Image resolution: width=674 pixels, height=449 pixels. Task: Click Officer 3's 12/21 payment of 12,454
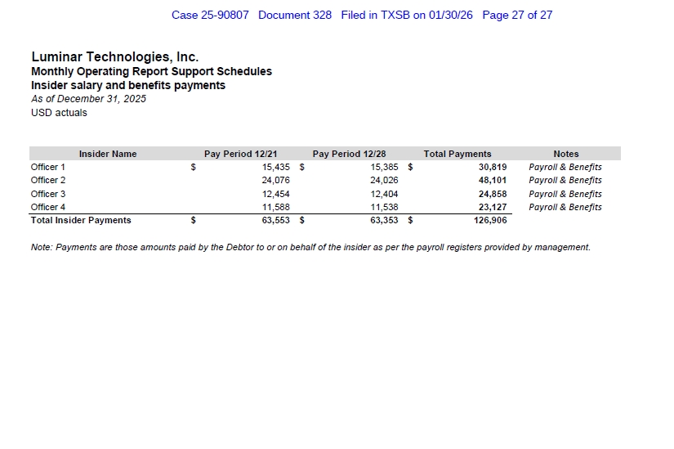pyautogui.click(x=276, y=194)
